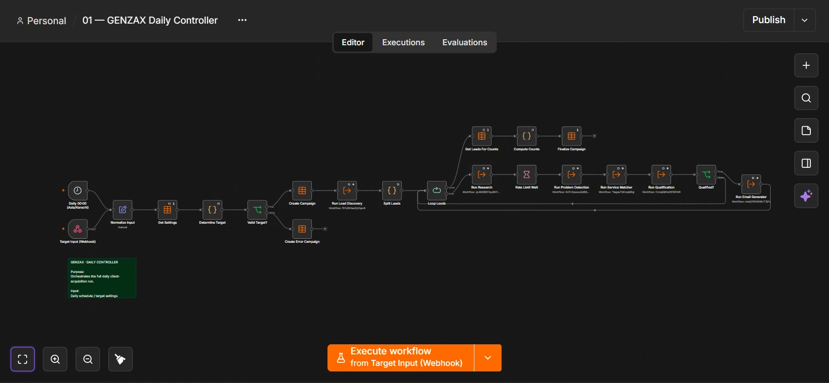Expand the Publish dropdown arrow
The height and width of the screenshot is (383, 829).
pyautogui.click(x=805, y=20)
